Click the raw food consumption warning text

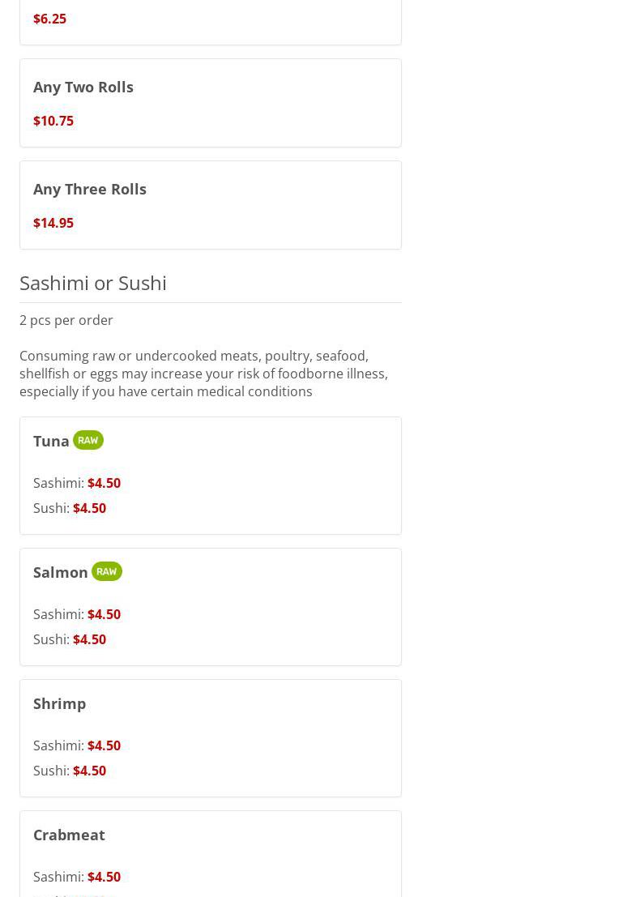tap(203, 374)
